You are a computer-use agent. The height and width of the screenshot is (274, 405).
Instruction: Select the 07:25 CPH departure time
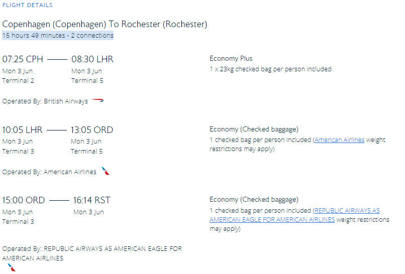pyautogui.click(x=23, y=59)
